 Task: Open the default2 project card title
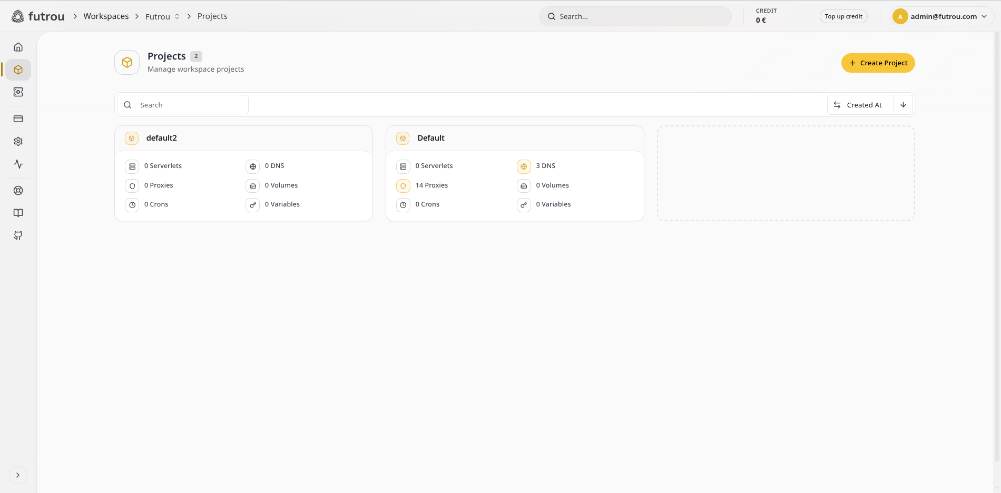pos(162,138)
